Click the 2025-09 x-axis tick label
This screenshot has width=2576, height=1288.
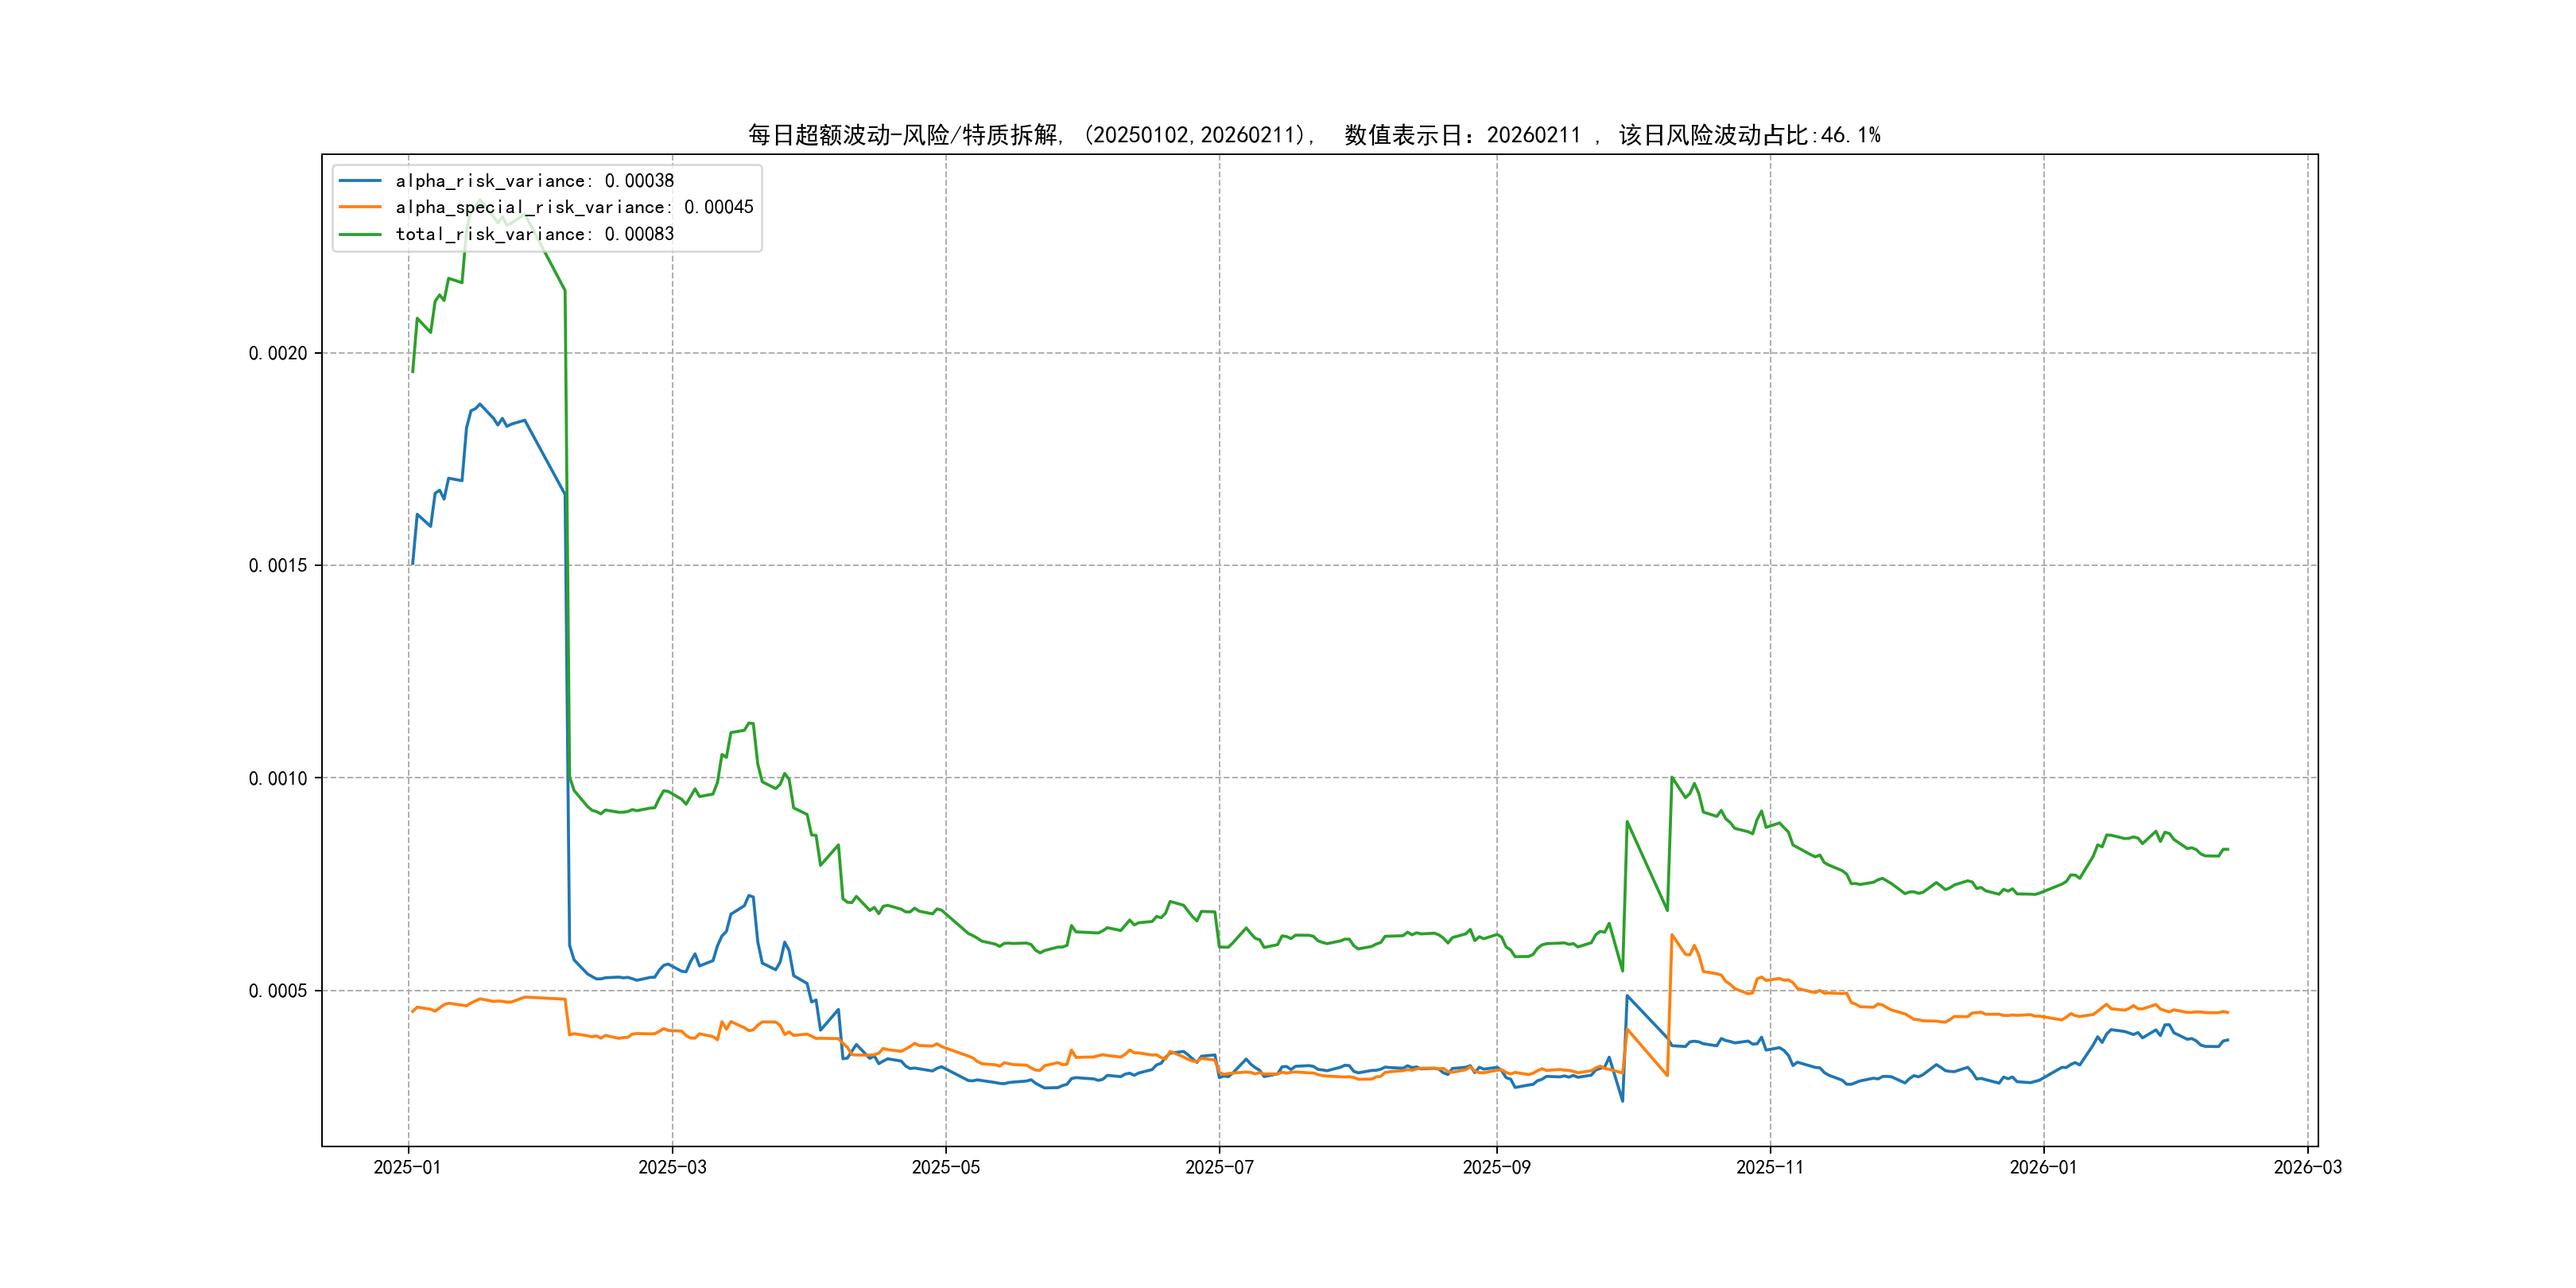(1496, 1167)
